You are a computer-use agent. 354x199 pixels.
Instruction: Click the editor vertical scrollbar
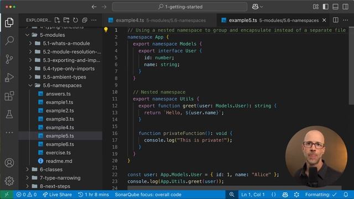click(x=351, y=66)
